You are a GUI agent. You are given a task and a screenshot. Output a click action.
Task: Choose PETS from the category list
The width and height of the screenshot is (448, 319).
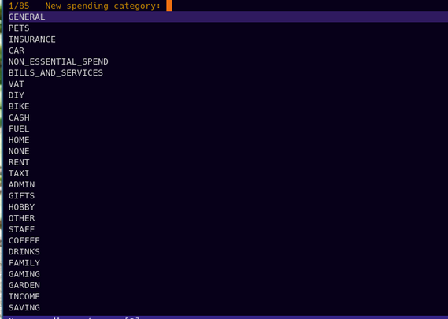point(19,28)
